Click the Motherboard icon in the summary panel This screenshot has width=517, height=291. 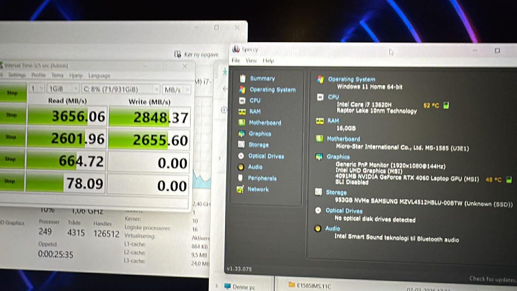(319, 138)
